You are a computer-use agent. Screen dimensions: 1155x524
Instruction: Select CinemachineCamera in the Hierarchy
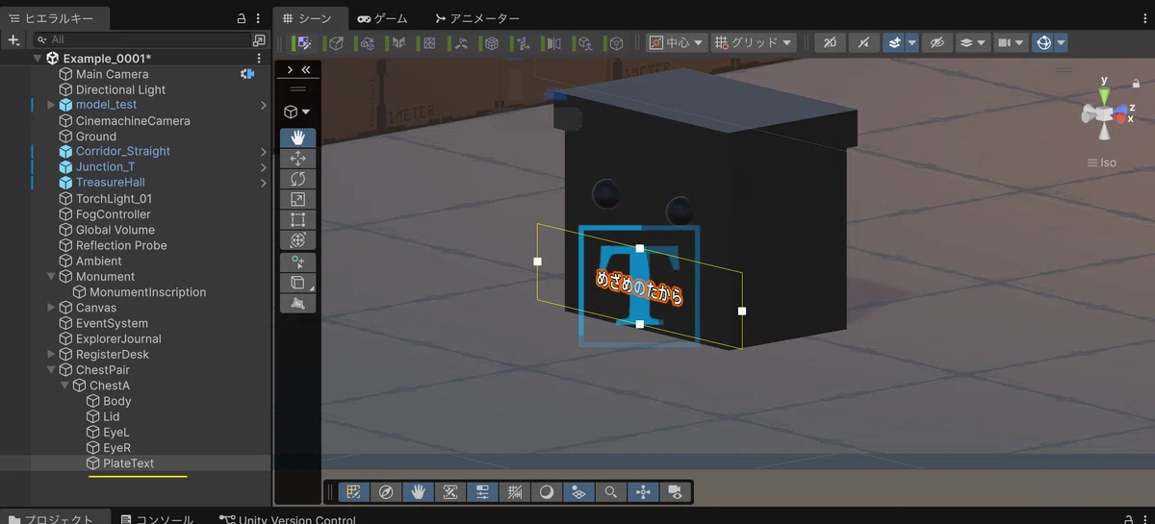(x=133, y=121)
